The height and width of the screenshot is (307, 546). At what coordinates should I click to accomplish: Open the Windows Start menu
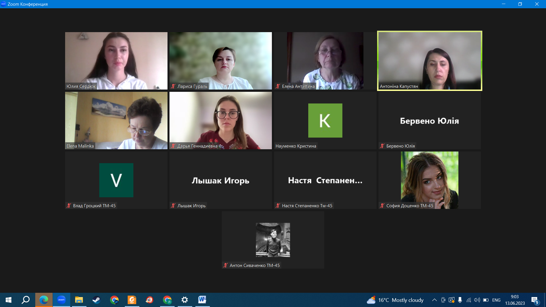[x=9, y=300]
